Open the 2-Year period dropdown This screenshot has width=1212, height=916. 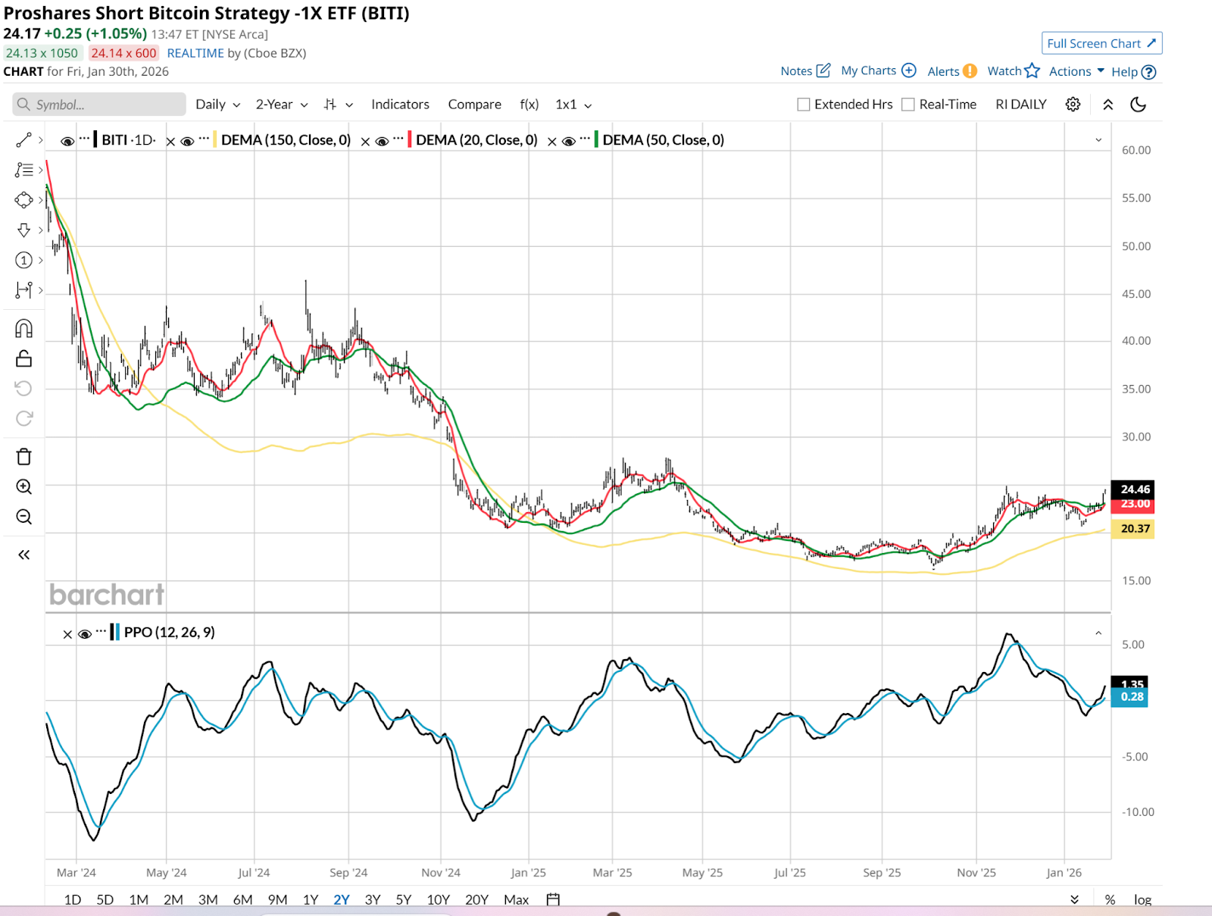point(281,105)
